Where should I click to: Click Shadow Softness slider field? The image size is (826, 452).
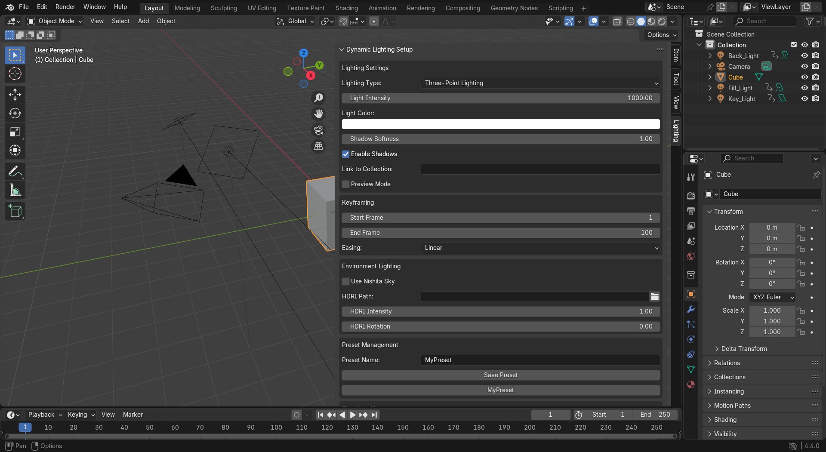[x=501, y=139]
